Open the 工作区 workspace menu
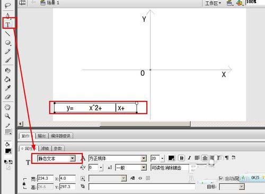Viewport: 265px width, 194px height. tap(213, 3)
